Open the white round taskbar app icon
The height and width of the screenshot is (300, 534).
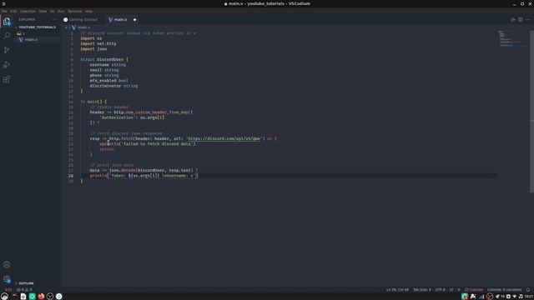[58, 297]
